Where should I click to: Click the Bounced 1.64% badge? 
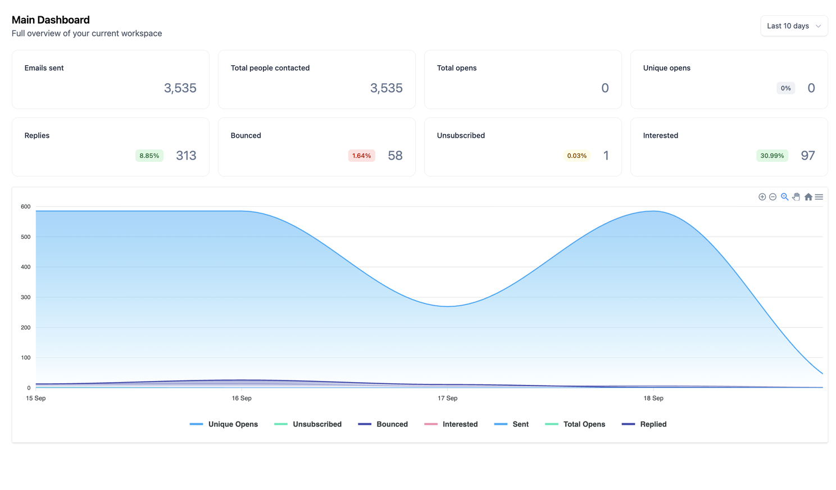tap(361, 156)
